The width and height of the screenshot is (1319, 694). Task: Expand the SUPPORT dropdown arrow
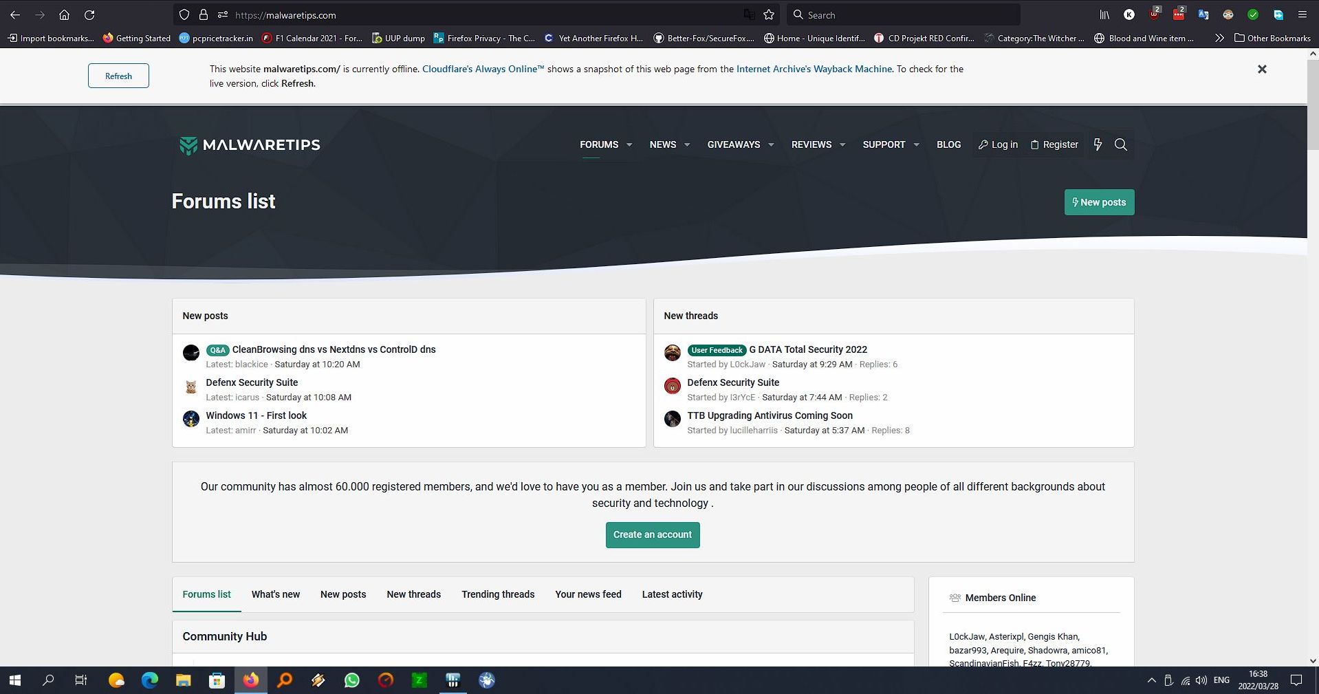[x=916, y=144]
